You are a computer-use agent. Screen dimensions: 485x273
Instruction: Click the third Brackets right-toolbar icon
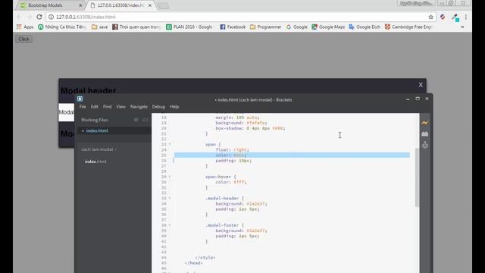click(424, 145)
